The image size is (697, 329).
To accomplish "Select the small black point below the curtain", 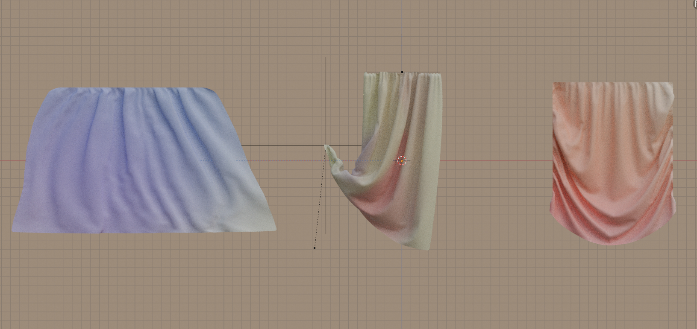I will point(315,247).
